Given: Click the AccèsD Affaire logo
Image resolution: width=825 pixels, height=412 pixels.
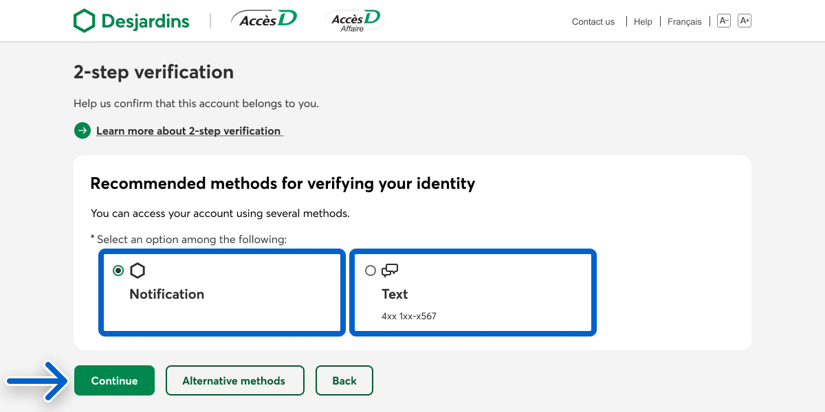Looking at the screenshot, I should [x=354, y=21].
